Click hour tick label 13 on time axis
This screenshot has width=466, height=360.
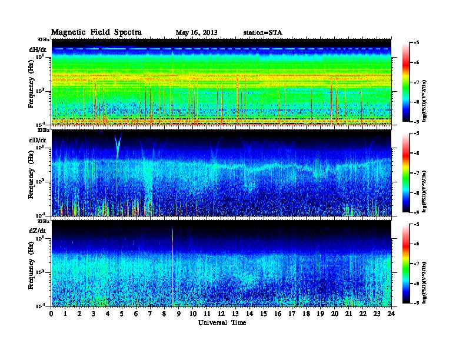[235, 314]
